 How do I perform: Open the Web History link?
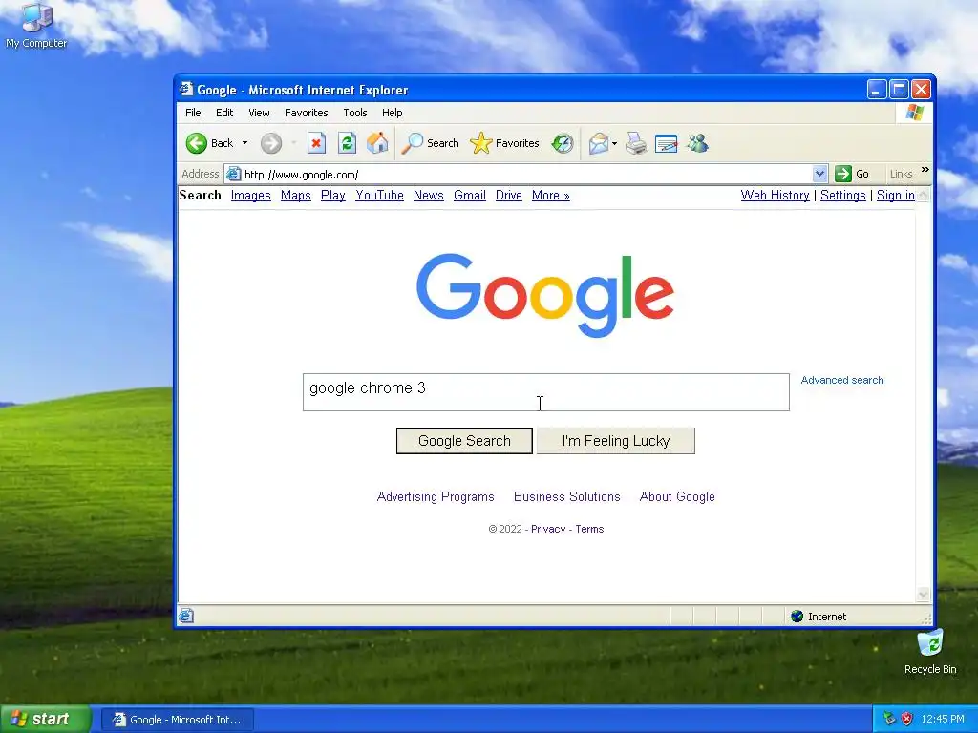tap(775, 195)
